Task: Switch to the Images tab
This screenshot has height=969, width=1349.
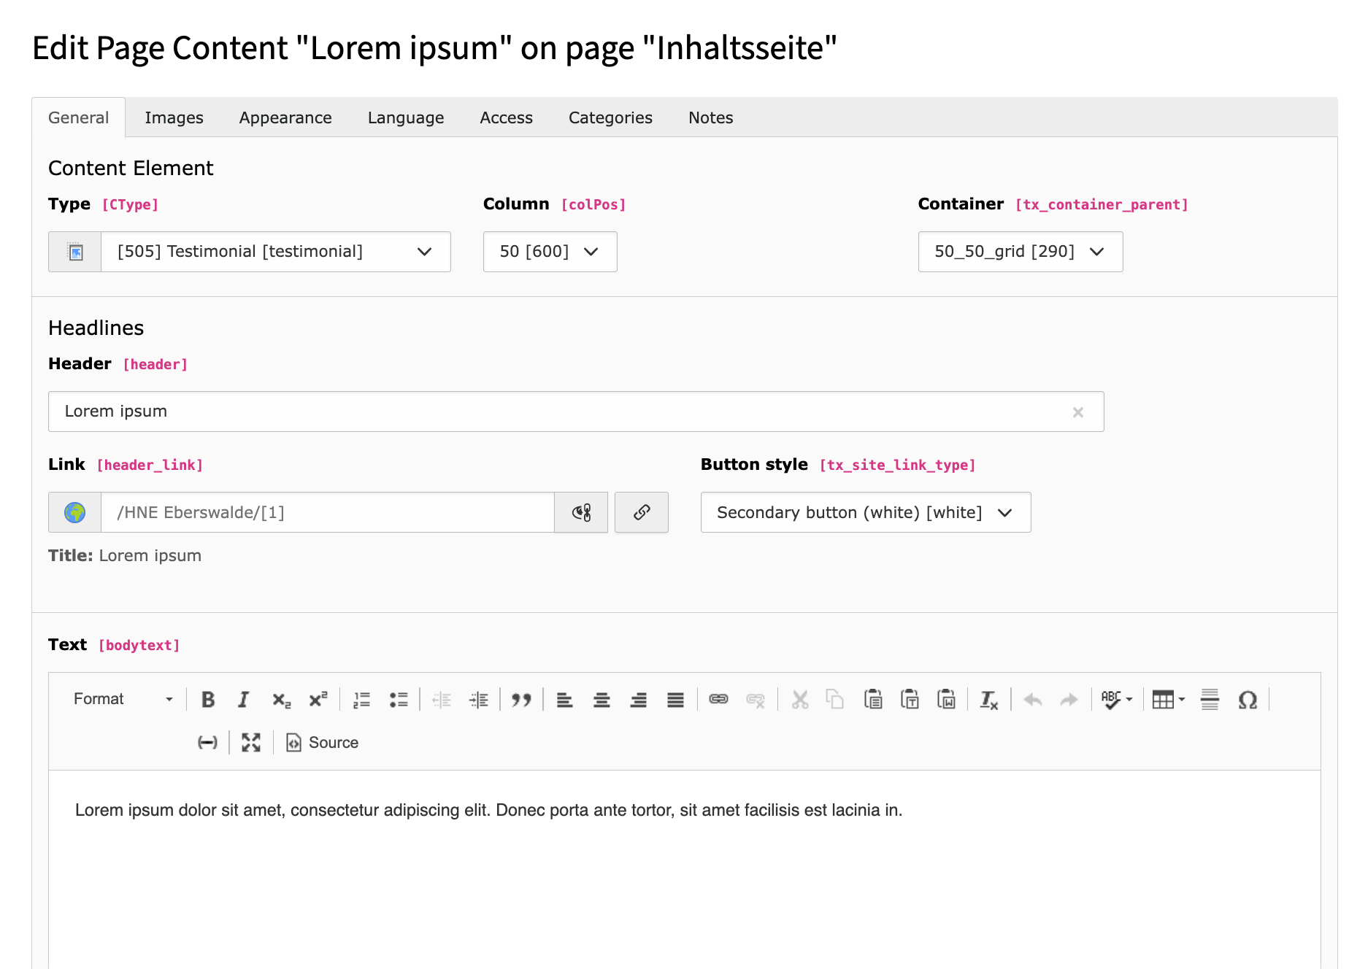Action: [174, 117]
